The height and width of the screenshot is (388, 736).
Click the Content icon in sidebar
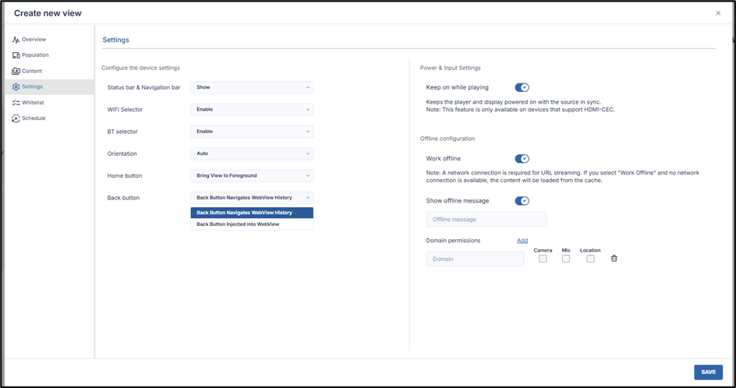coord(16,71)
